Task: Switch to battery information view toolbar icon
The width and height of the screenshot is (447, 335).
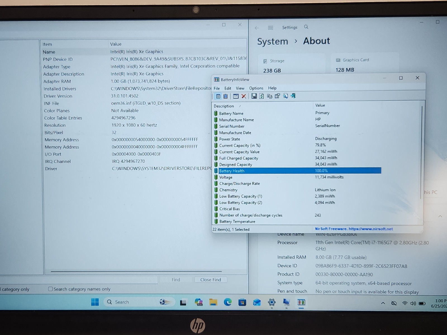Action: [x=218, y=96]
